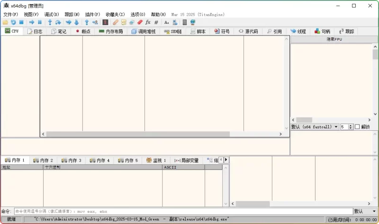Launch the Scylla plugin toolbar icon
The image size is (379, 224).
click(105, 22)
